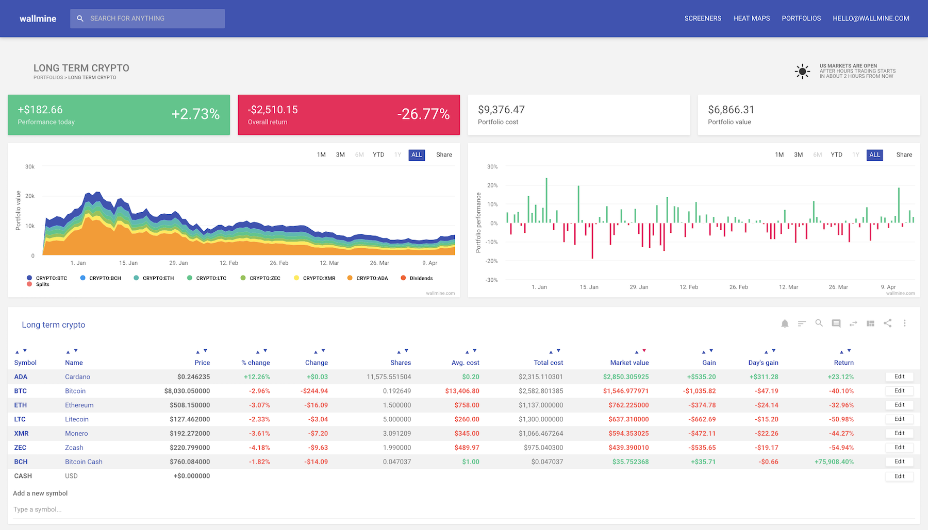Click the sun market-status icon
This screenshot has height=530, width=928.
click(802, 71)
